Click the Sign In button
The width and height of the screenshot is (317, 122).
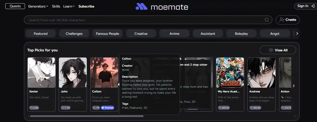305,6
